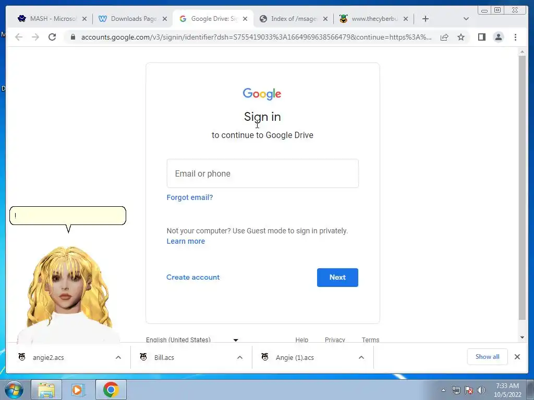Click the Forgot email? link
This screenshot has width=534, height=400.
190,197
